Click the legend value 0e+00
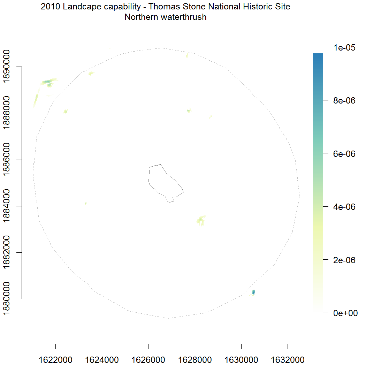This screenshot has height=366, width=366. (345, 313)
